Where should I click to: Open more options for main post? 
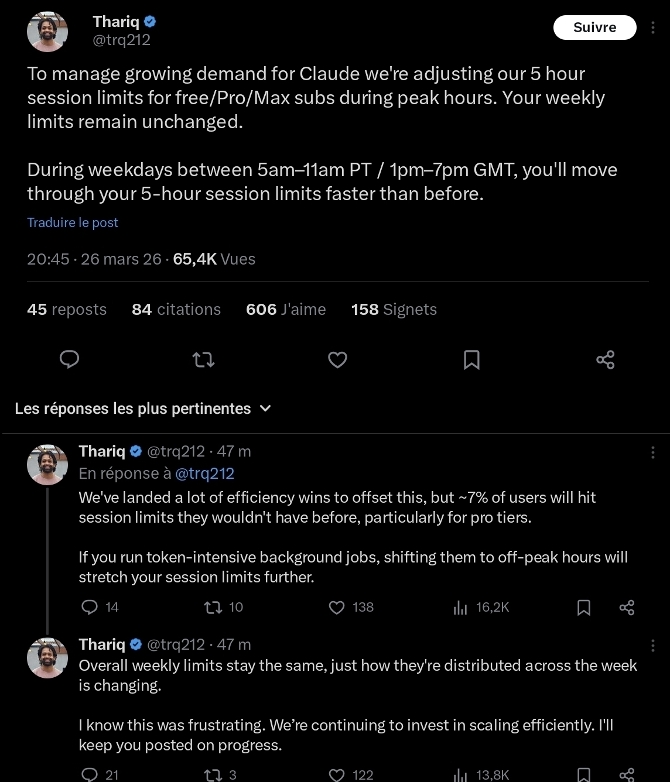tap(653, 28)
